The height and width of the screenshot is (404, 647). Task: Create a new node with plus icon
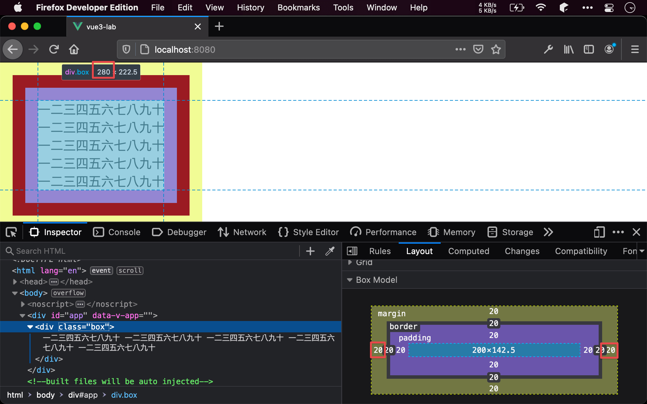(310, 251)
